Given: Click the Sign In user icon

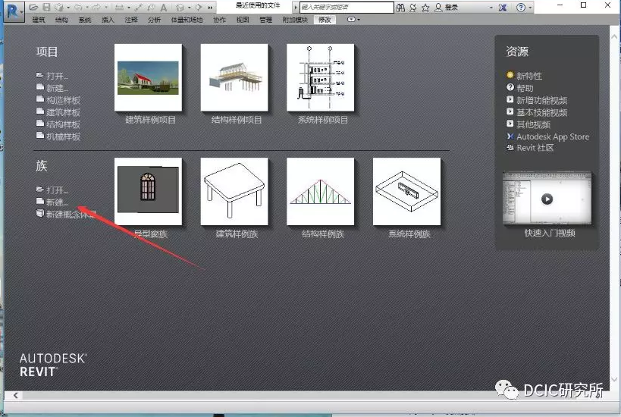Looking at the screenshot, I should 438,8.
